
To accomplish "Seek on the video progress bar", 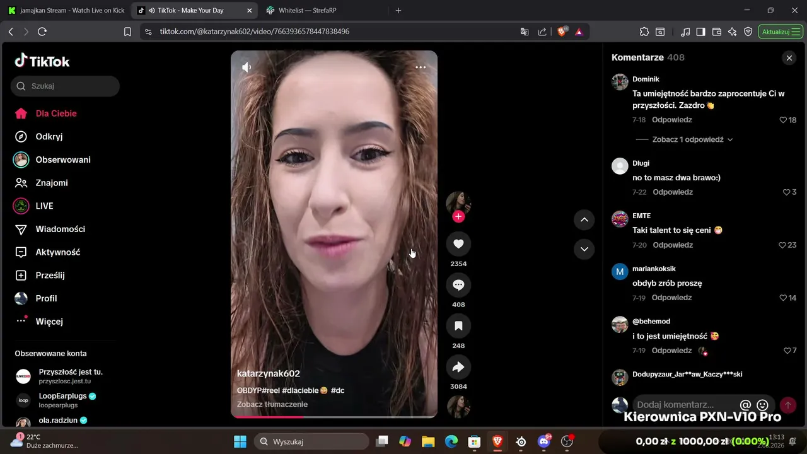I will 334,416.
